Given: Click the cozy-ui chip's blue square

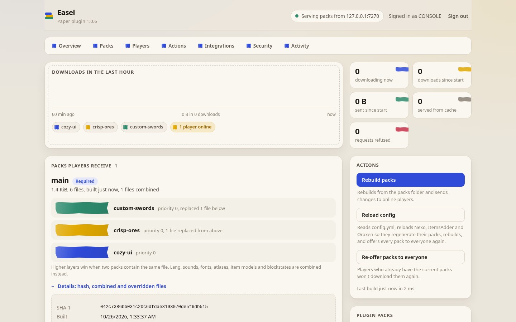Looking at the screenshot, I should coord(57,127).
